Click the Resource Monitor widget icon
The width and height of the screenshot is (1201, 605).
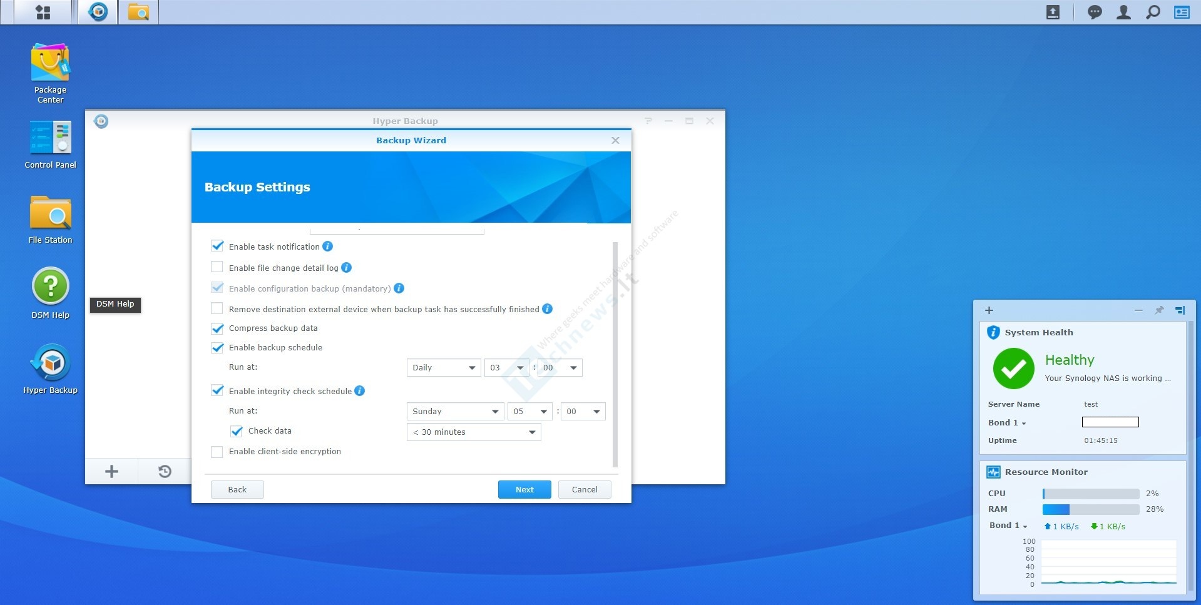[x=993, y=472]
